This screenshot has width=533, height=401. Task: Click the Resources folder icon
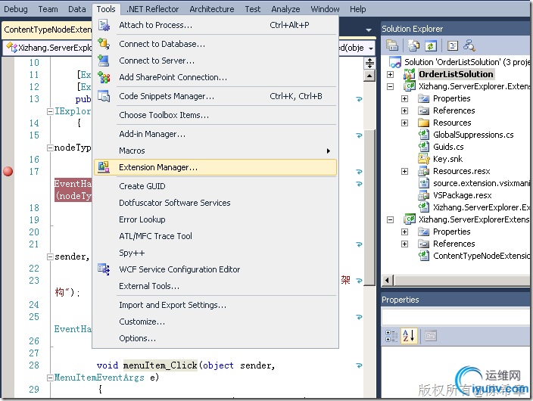423,123
